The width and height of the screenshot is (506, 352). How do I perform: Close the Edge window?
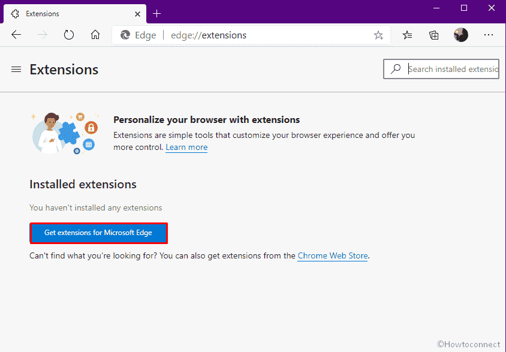(491, 8)
